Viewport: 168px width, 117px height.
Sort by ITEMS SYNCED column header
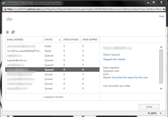(x=71, y=40)
